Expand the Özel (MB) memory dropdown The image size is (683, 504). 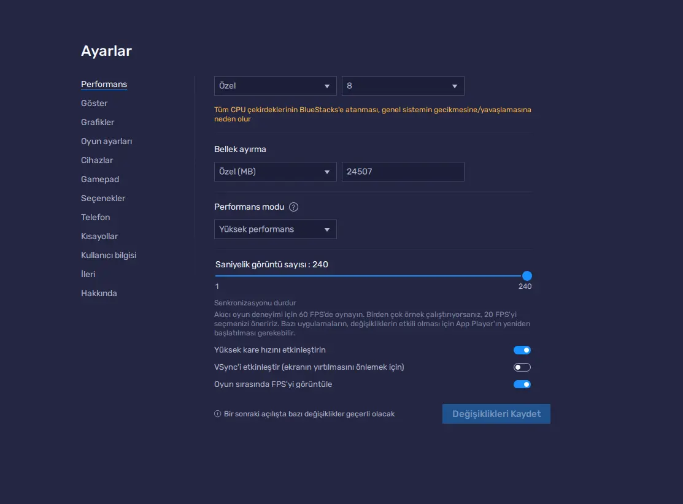click(x=276, y=172)
